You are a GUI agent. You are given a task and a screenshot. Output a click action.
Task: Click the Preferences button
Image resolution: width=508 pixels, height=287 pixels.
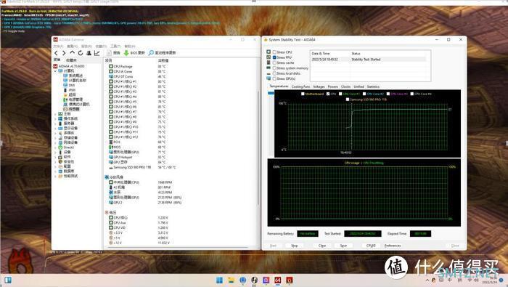[393, 246]
